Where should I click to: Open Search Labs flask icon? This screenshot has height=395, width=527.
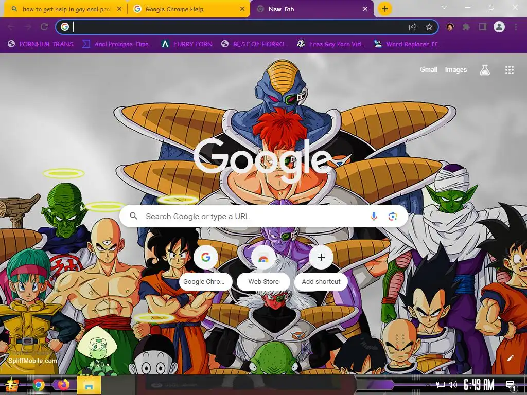pos(484,70)
